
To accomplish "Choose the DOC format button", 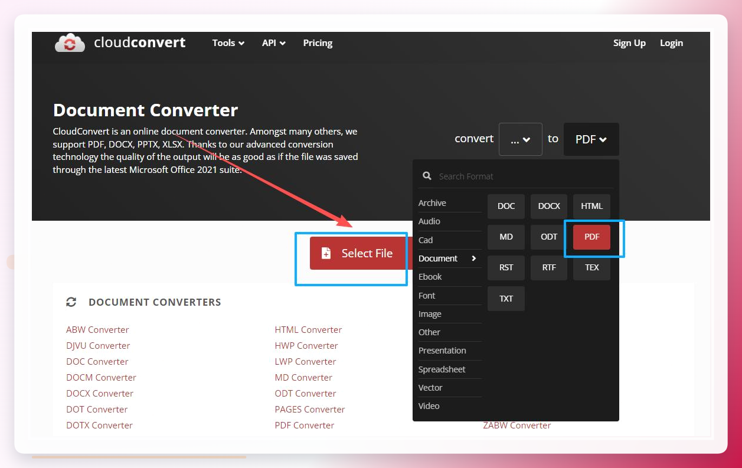I will (506, 206).
